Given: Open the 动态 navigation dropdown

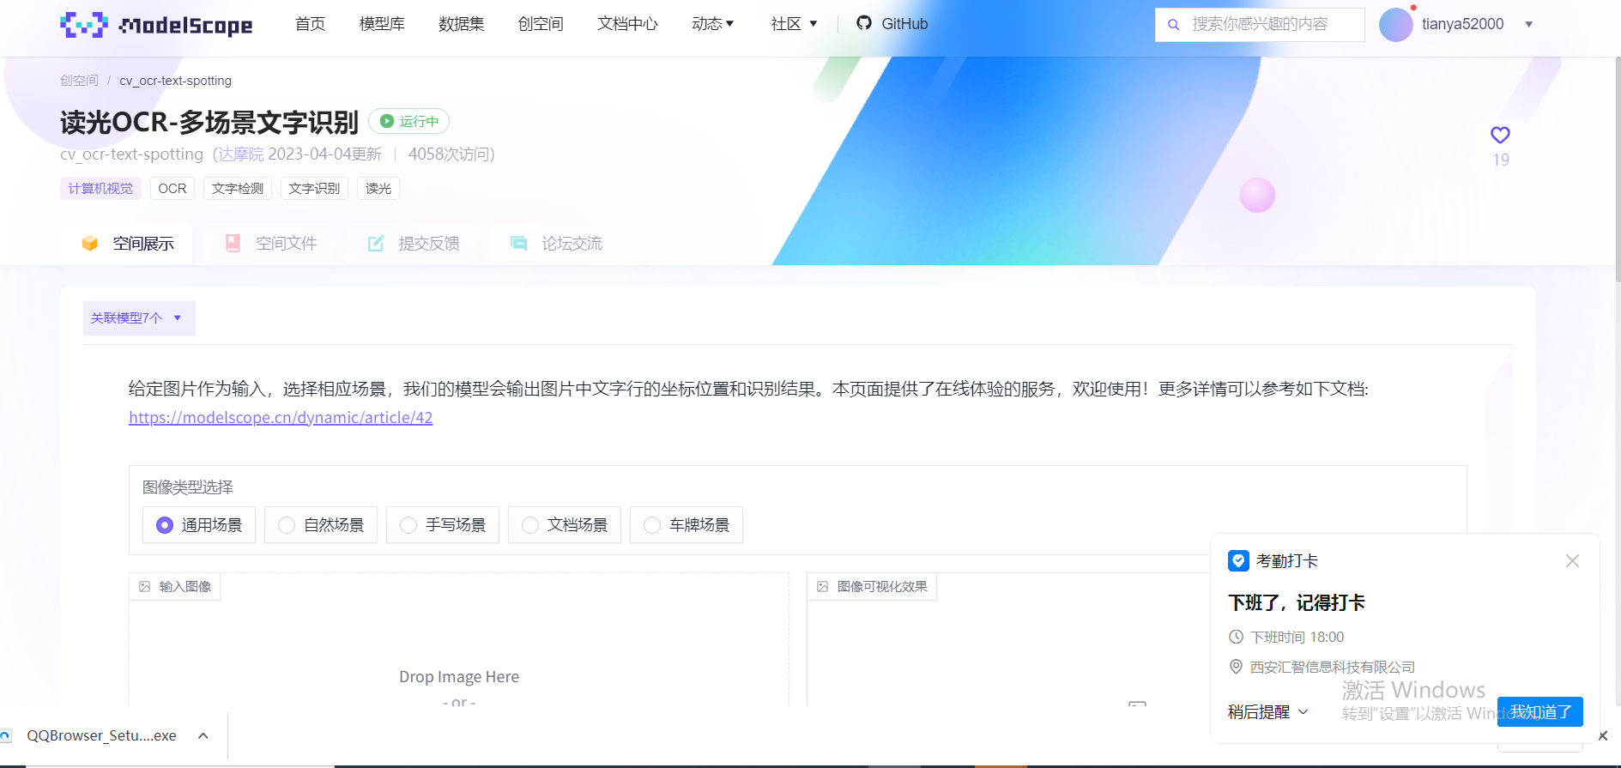Looking at the screenshot, I should tap(713, 24).
